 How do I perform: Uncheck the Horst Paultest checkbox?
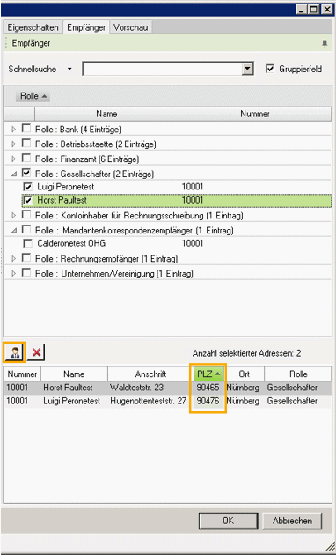[27, 200]
